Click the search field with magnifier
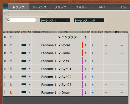The width and height of the screenshot is (130, 104). (x=21, y=20)
